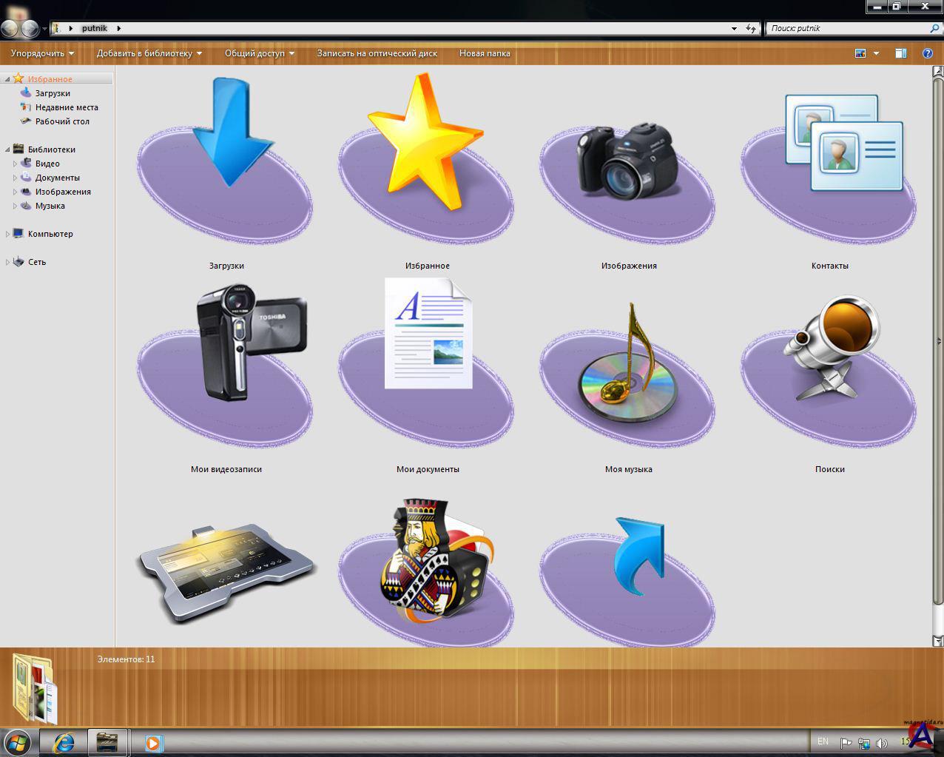Launch Internet Explorer from the taskbar
This screenshot has width=944, height=757.
64,741
